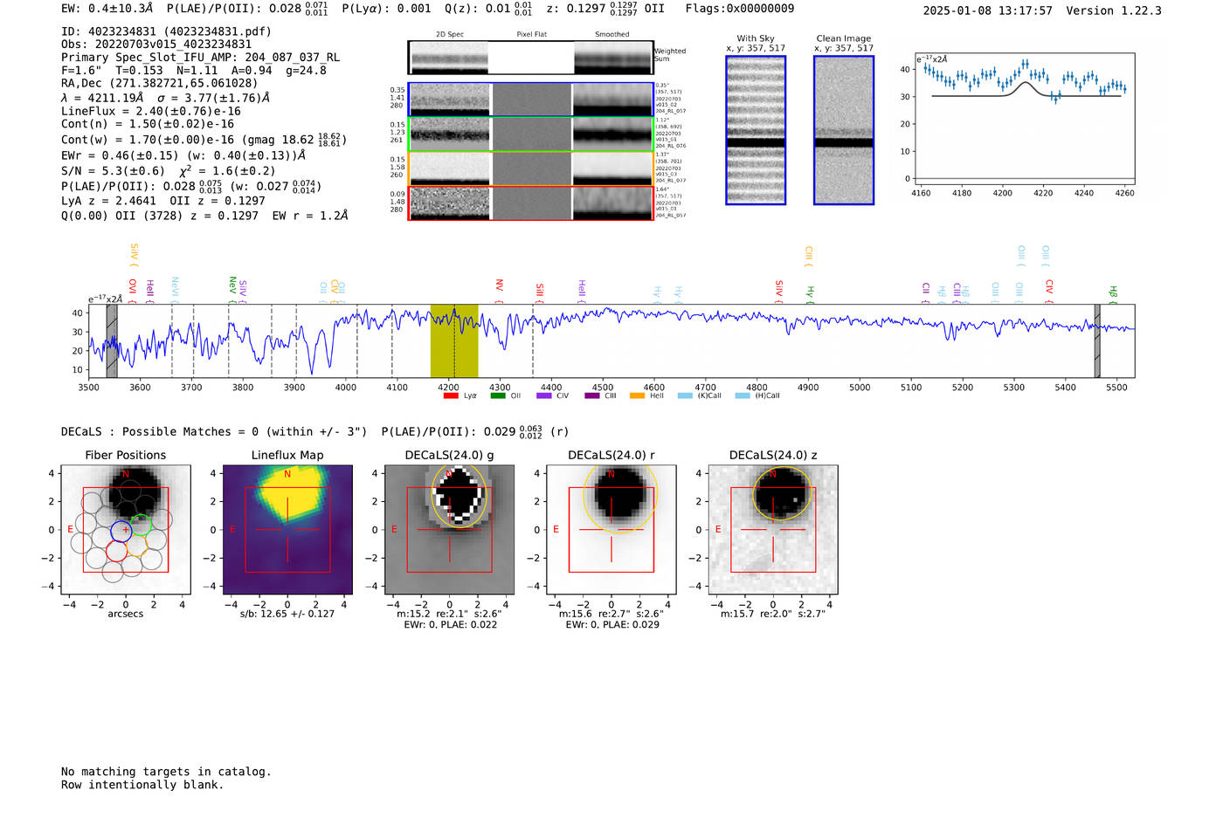Click the timestamp '2025-01-08 13:17:57'

[x=988, y=10]
